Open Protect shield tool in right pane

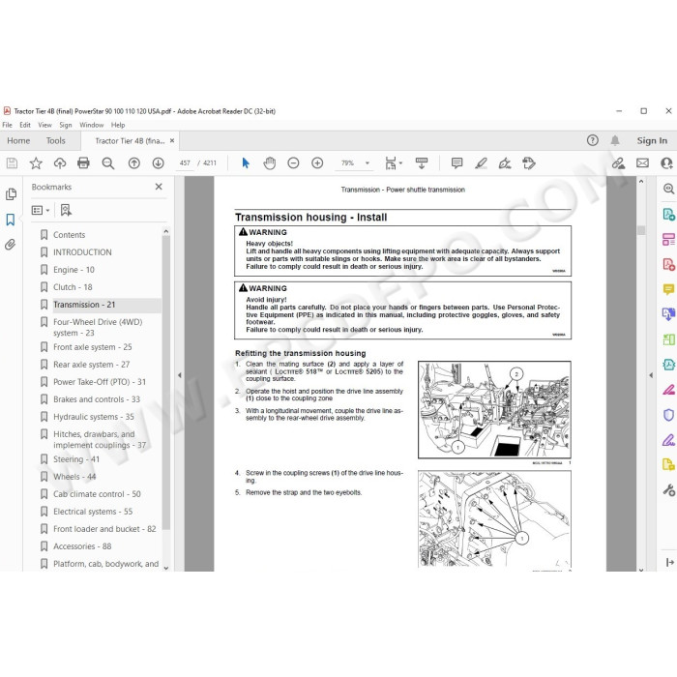coord(668,415)
